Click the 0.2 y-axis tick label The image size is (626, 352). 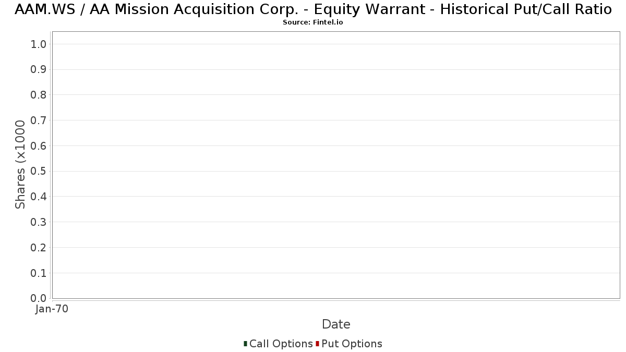(x=39, y=248)
